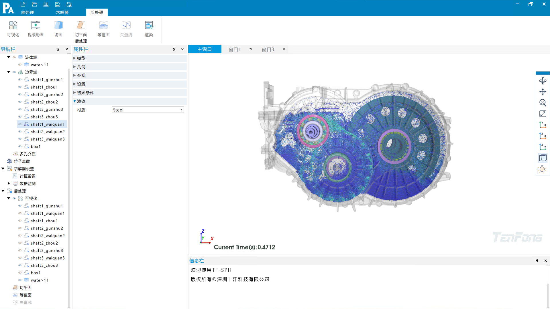
Task: Switch to the 窗口1 view tab
Action: click(234, 49)
